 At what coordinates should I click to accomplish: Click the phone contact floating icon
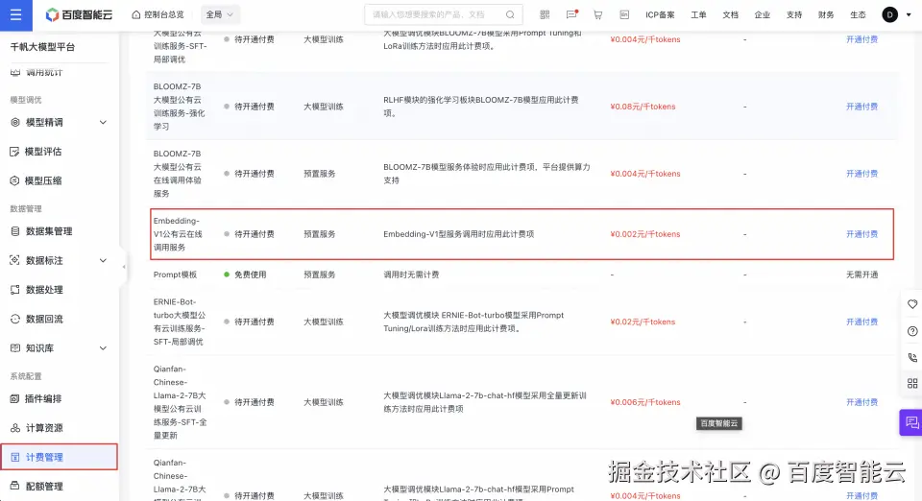click(x=912, y=358)
